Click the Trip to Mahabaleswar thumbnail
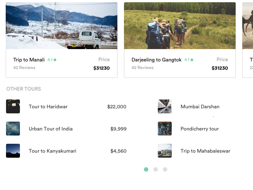Viewport: 253px width, 190px height. coord(164,151)
